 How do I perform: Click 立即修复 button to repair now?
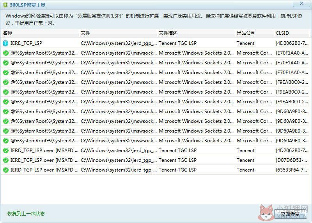click(290, 214)
